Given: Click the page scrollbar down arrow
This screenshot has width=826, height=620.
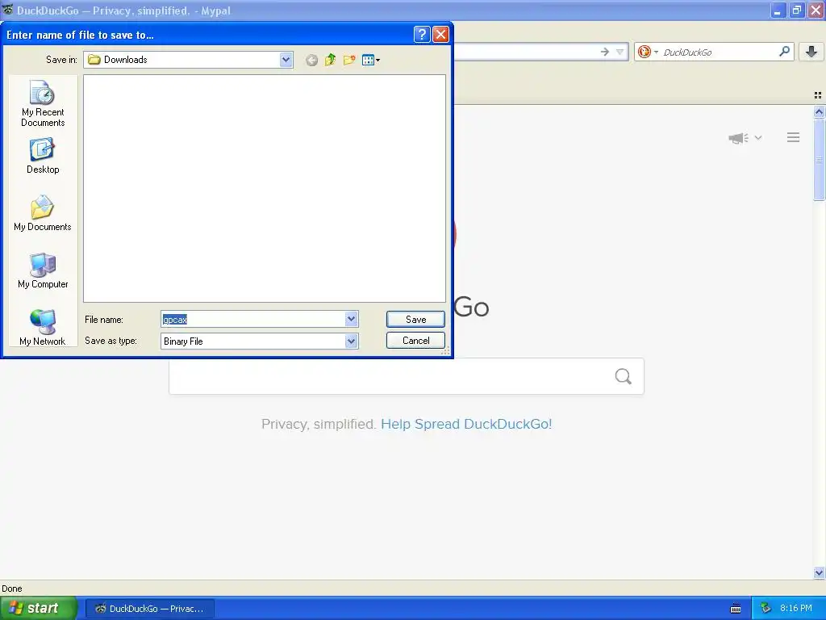Looking at the screenshot, I should pos(819,572).
